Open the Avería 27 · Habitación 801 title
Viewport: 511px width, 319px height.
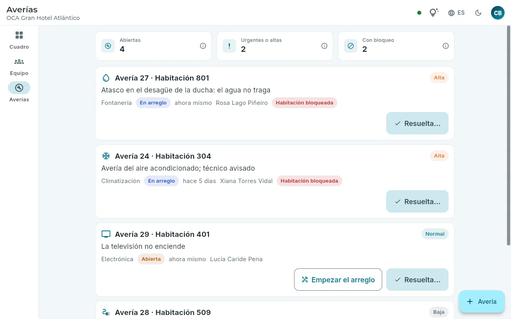162,78
